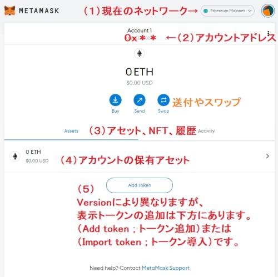Switch to the Activity tab

click(206, 131)
